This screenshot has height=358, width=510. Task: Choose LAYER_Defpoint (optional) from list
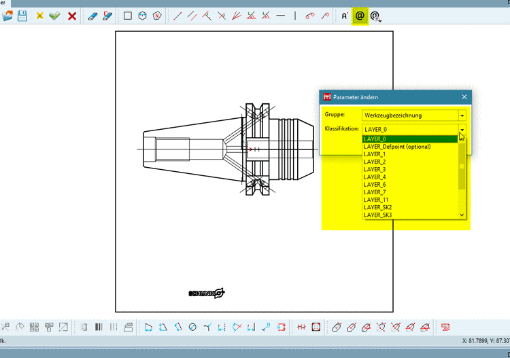410,147
